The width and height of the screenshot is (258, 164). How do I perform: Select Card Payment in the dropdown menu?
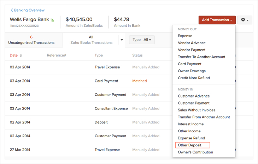[189, 64]
